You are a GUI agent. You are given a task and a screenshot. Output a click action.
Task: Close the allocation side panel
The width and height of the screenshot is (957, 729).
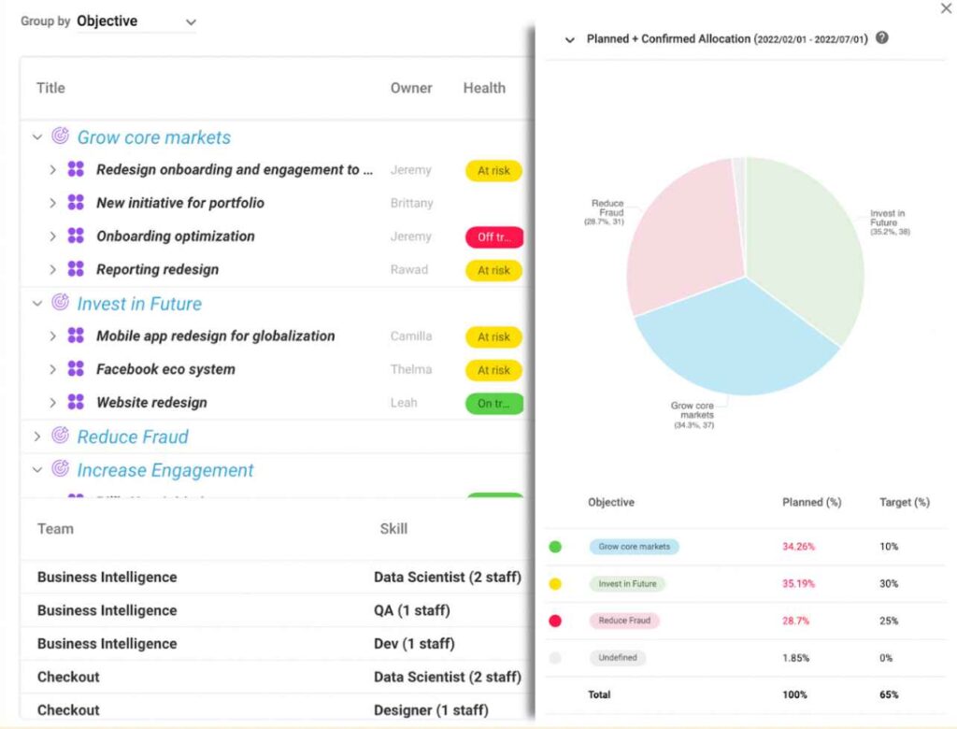tap(946, 7)
